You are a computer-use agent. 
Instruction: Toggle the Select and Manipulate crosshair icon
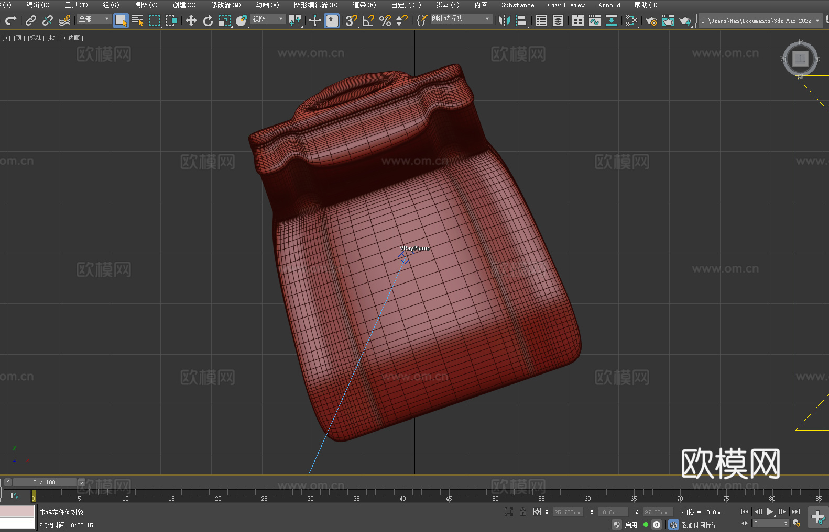point(315,20)
